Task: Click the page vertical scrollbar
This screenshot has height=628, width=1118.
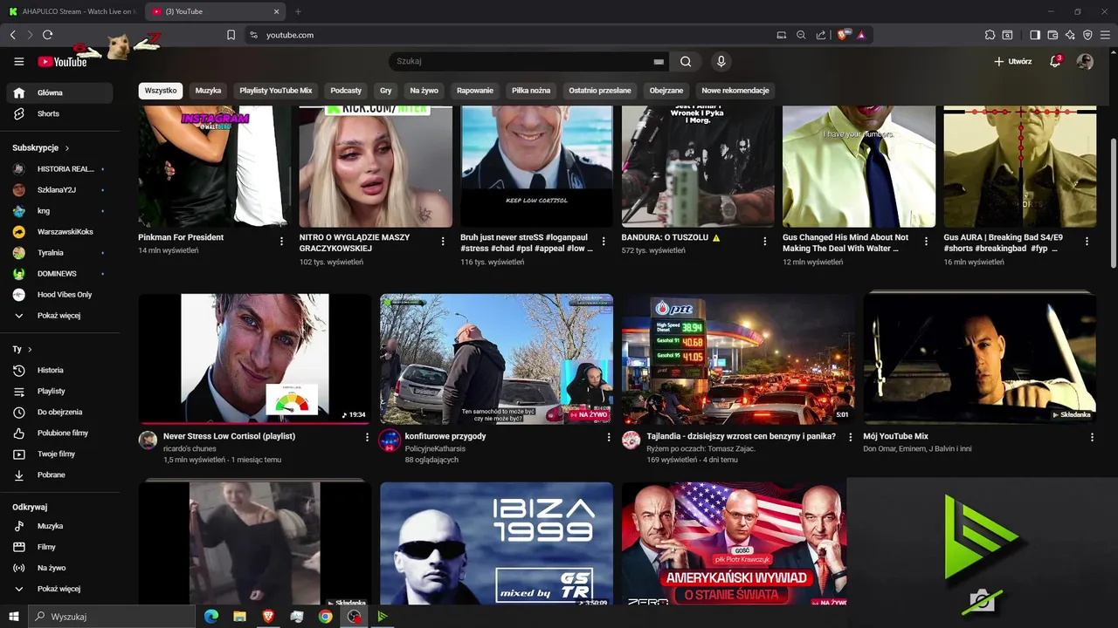Action: (1113, 203)
